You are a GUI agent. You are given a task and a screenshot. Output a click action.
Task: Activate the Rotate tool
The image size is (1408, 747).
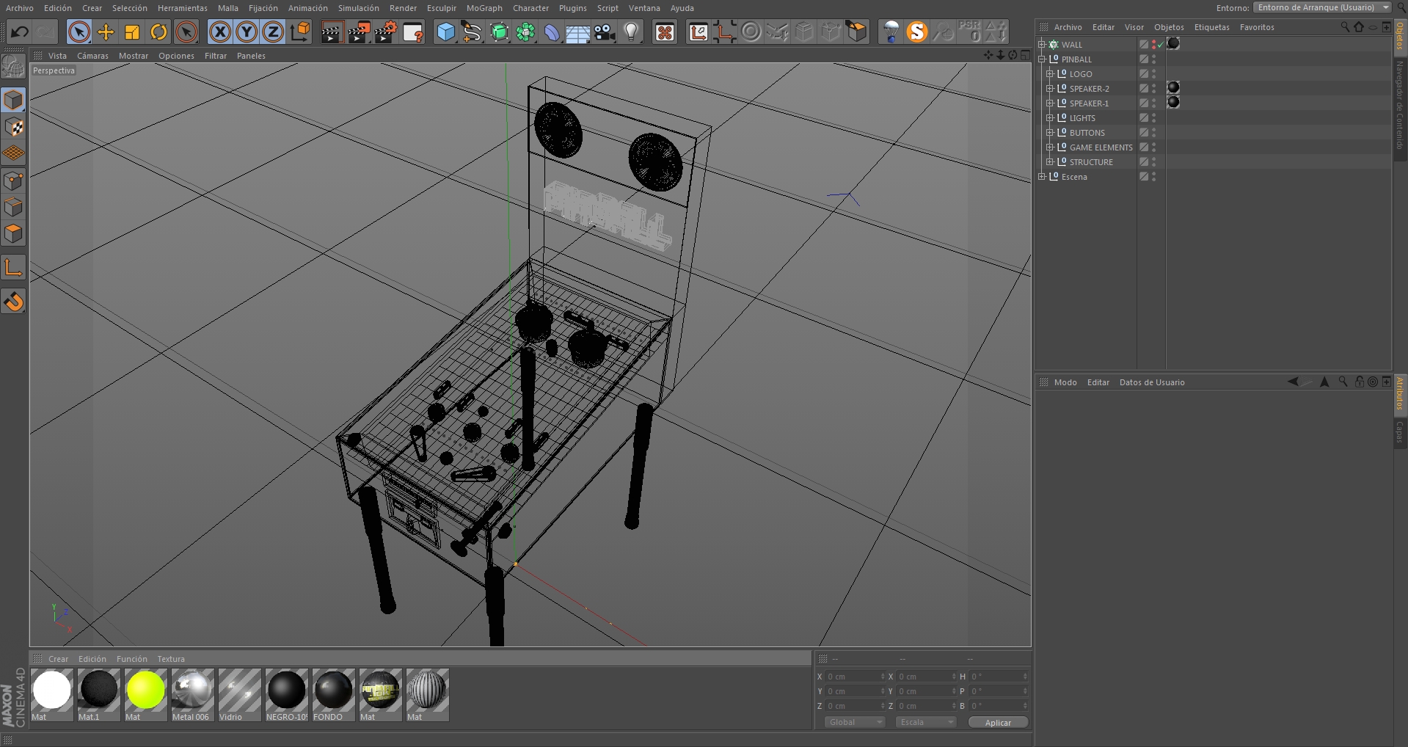tap(158, 32)
